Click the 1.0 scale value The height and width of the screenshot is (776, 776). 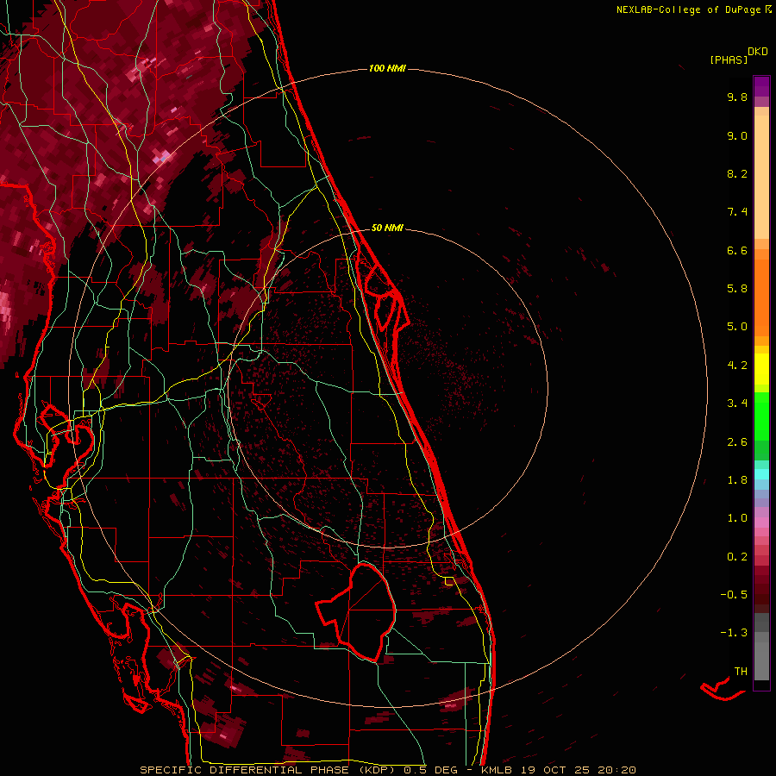737,518
